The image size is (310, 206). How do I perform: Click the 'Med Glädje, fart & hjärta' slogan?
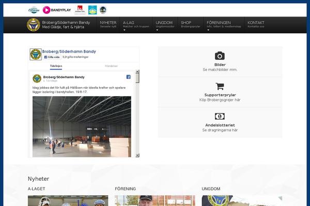[63, 27]
